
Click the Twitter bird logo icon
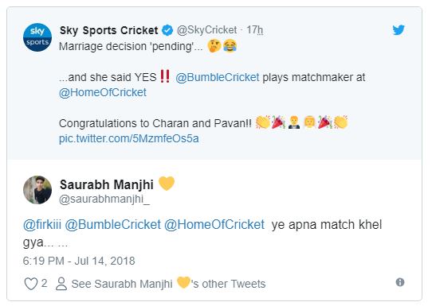point(399,30)
